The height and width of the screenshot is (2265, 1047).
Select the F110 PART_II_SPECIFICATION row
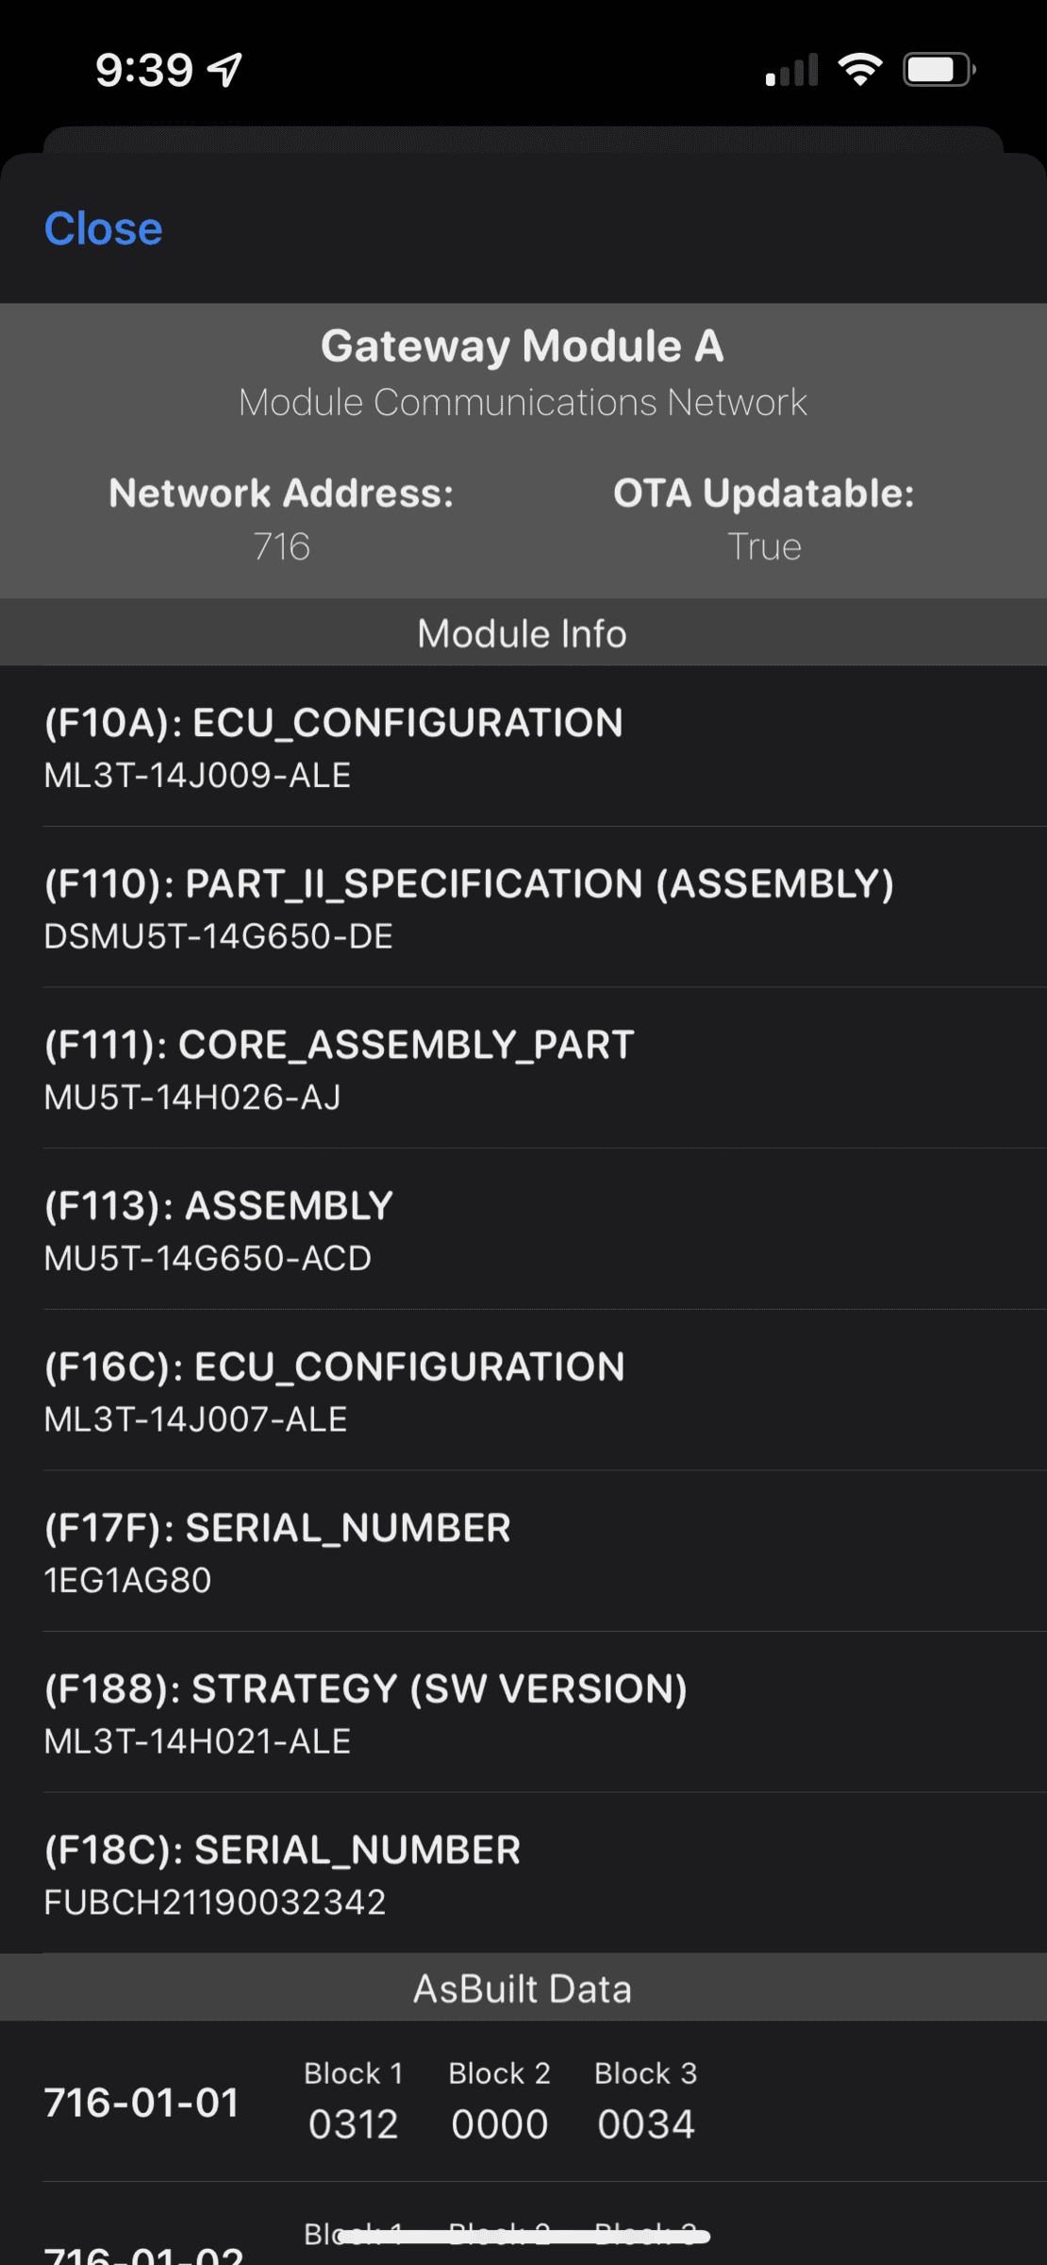tap(523, 908)
